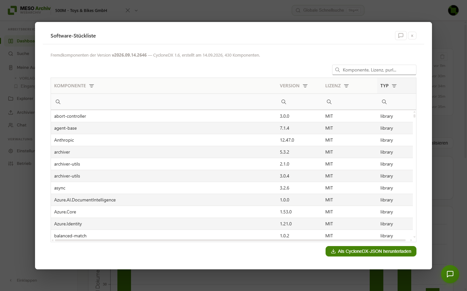Click the search magnifier under VERSION column
Screen dimensions: 467x291
[x=284, y=102]
